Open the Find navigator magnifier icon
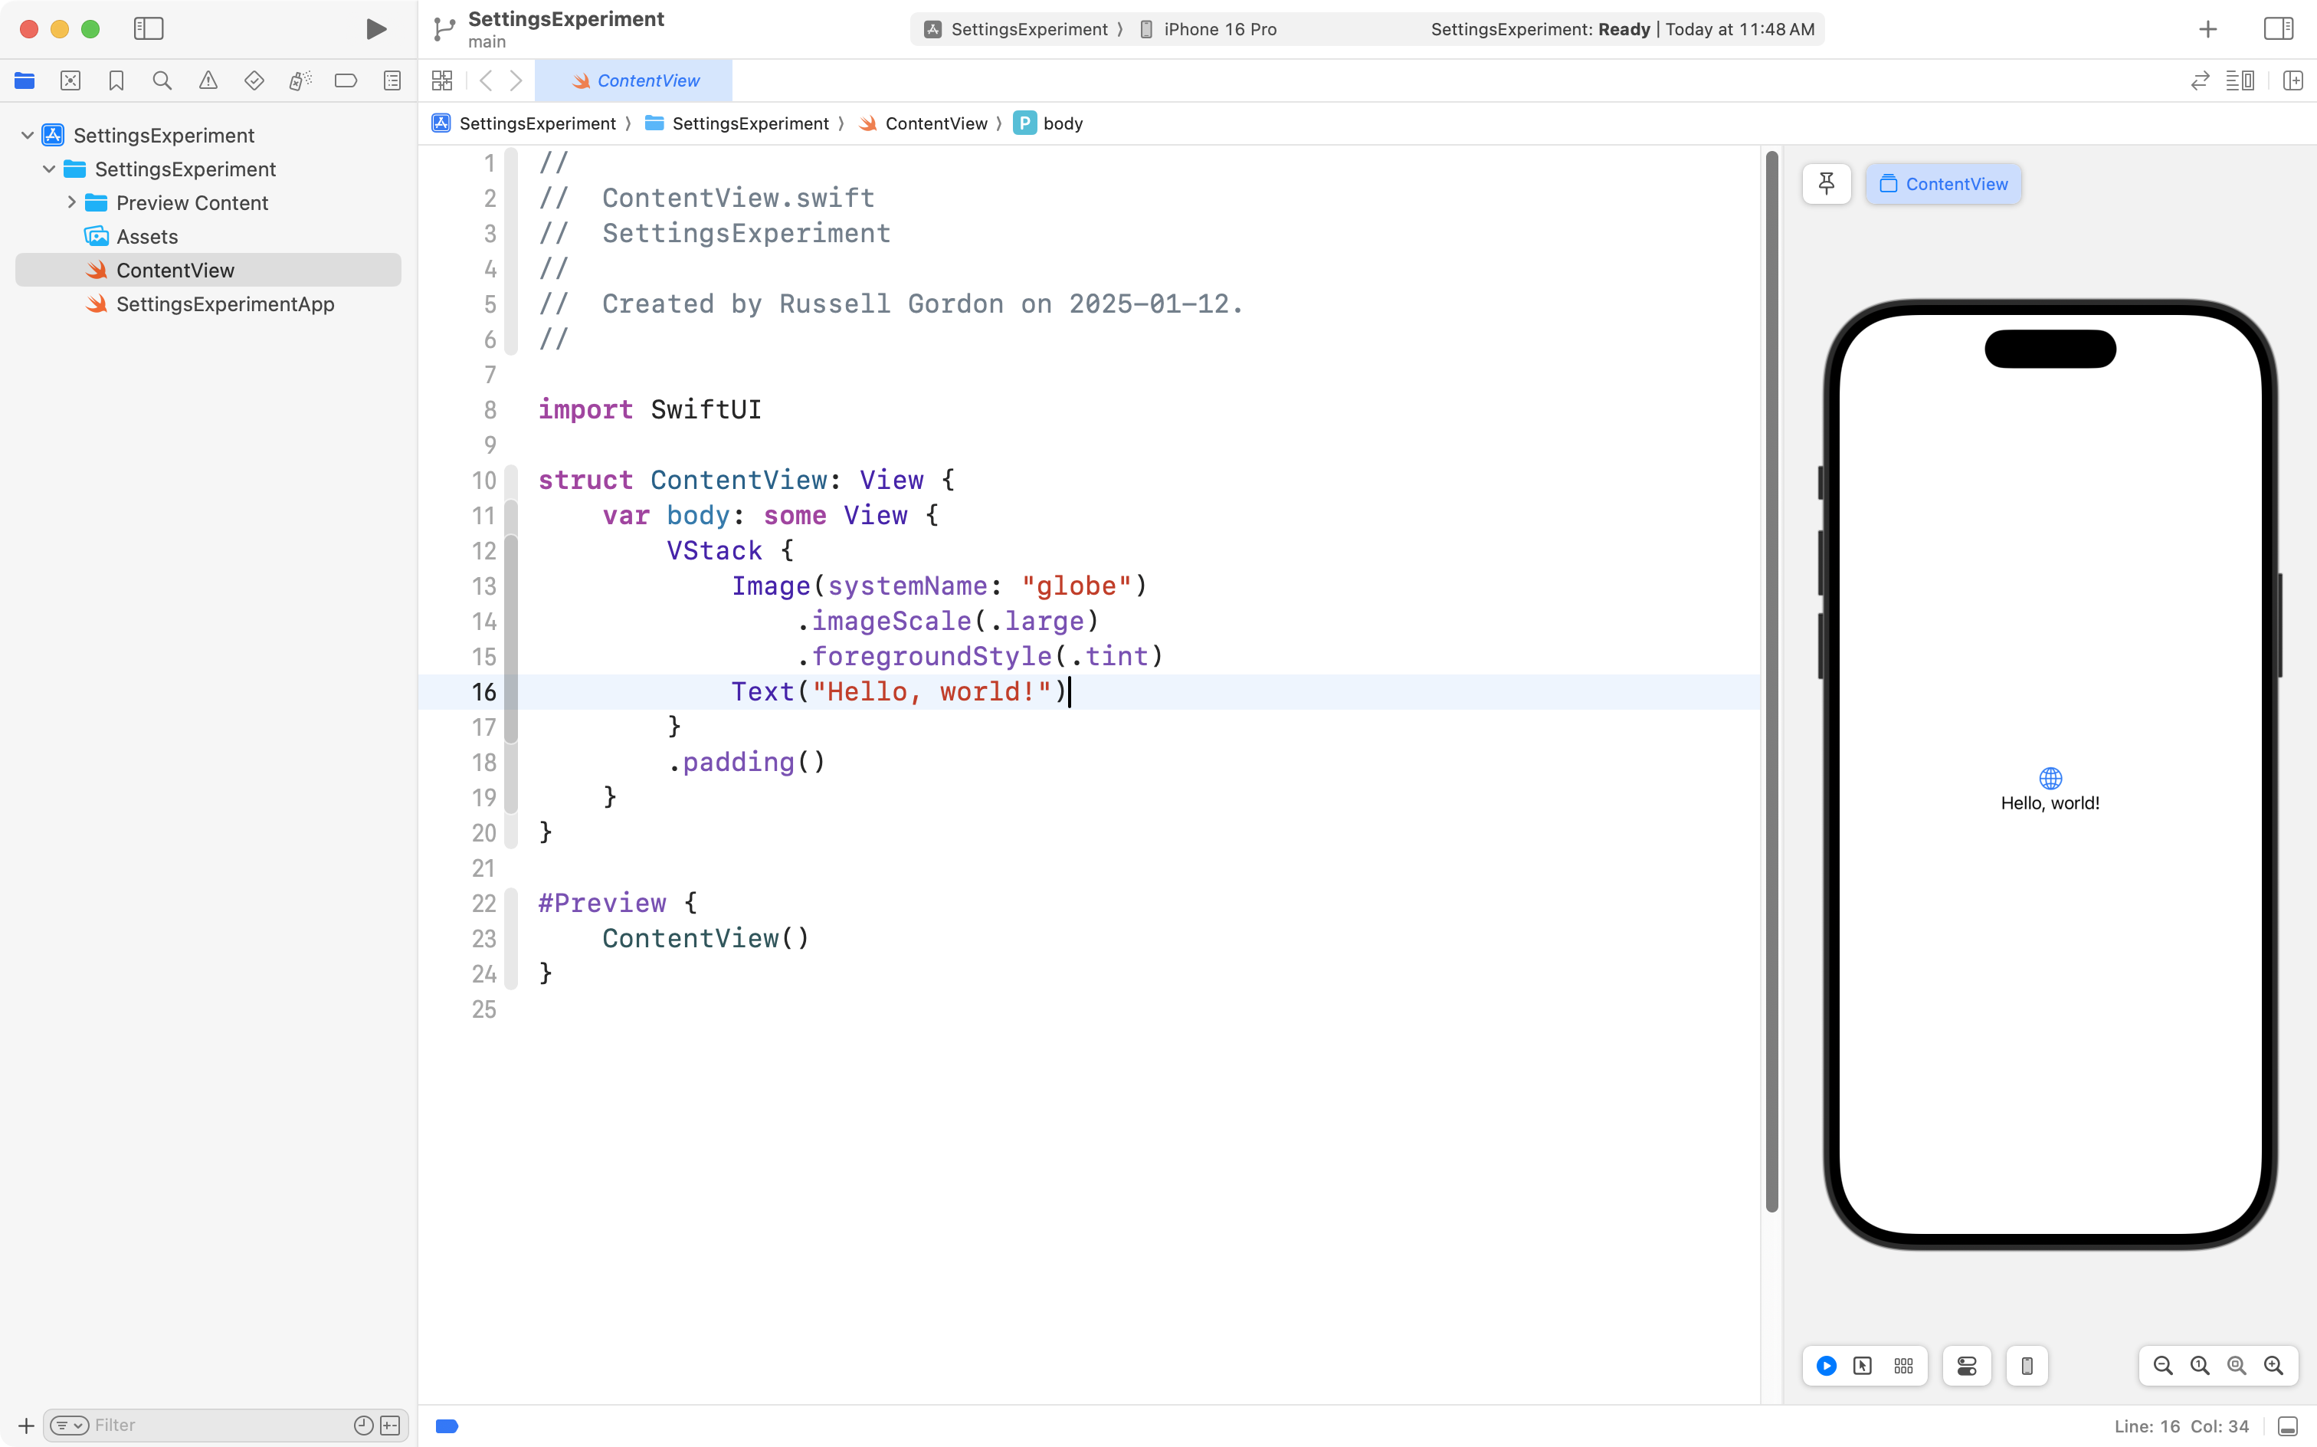Image resolution: width=2317 pixels, height=1447 pixels. (162, 80)
